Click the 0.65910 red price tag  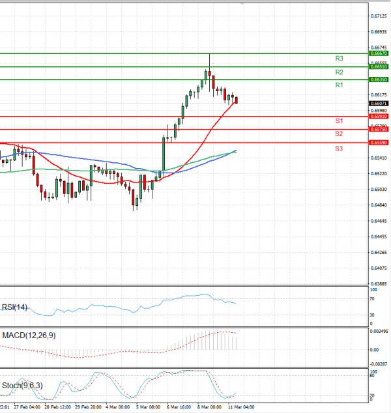378,117
